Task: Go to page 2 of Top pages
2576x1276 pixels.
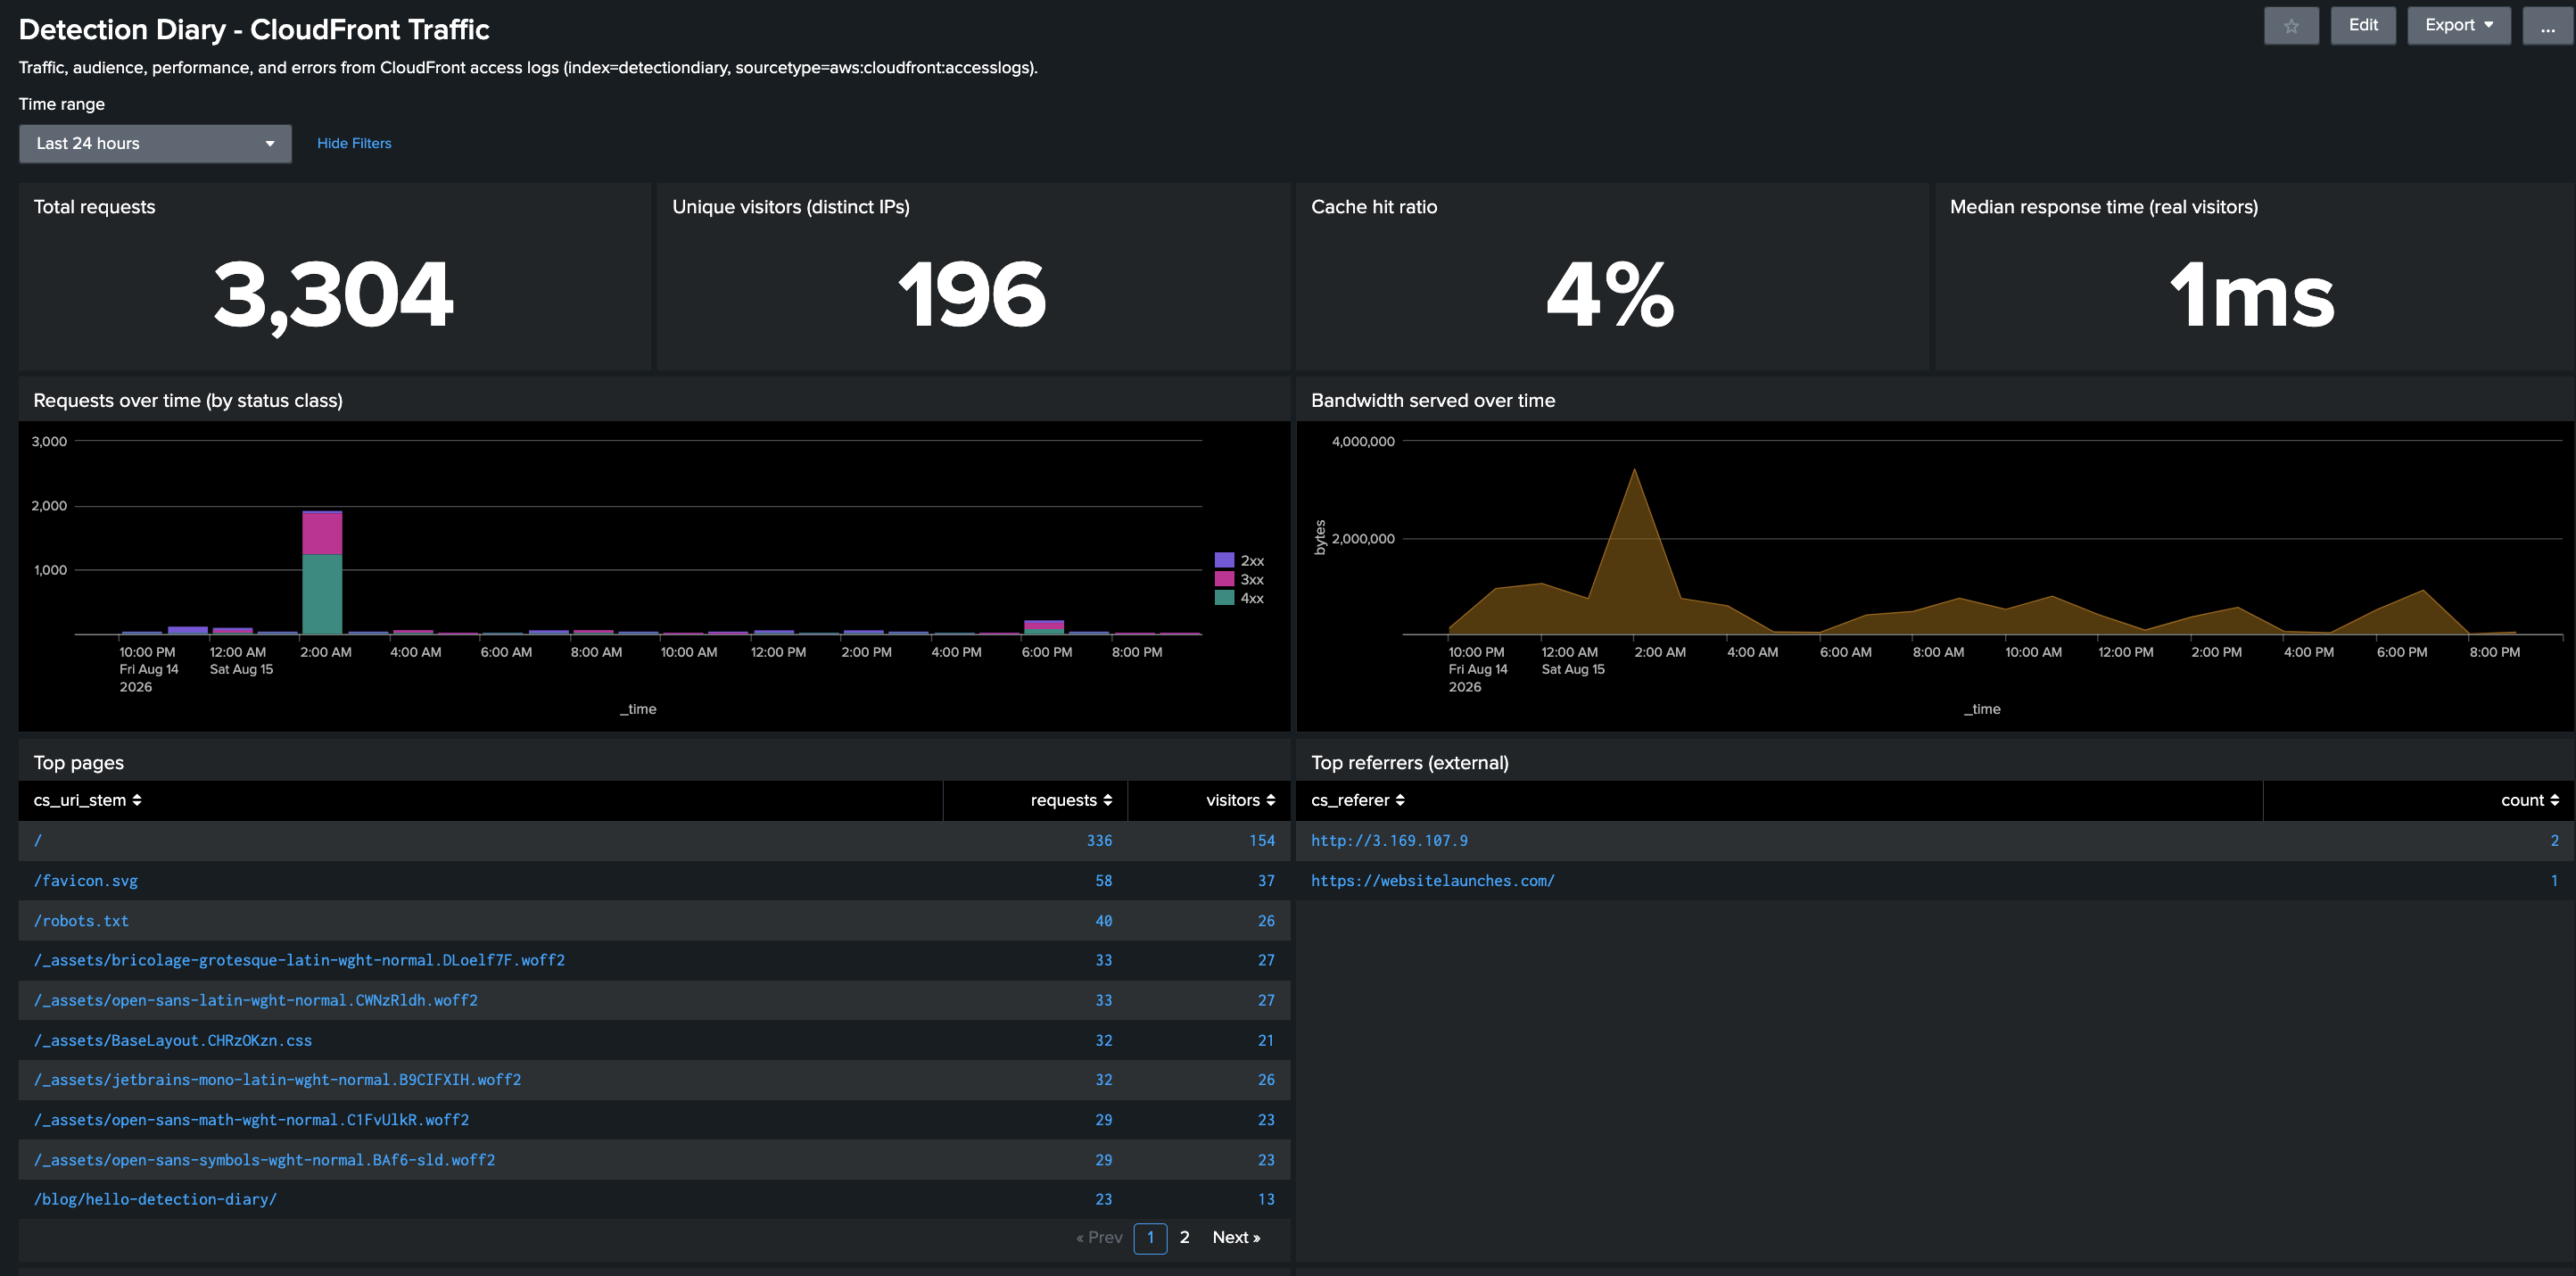Action: 1184,1237
